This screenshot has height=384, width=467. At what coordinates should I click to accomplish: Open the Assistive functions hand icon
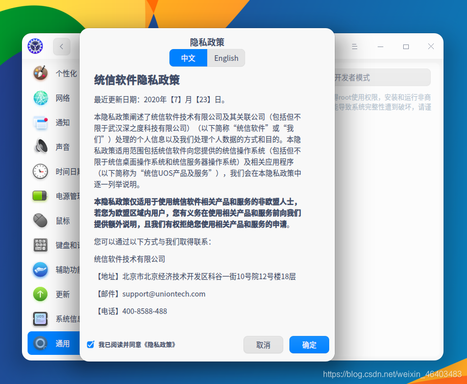click(x=40, y=270)
